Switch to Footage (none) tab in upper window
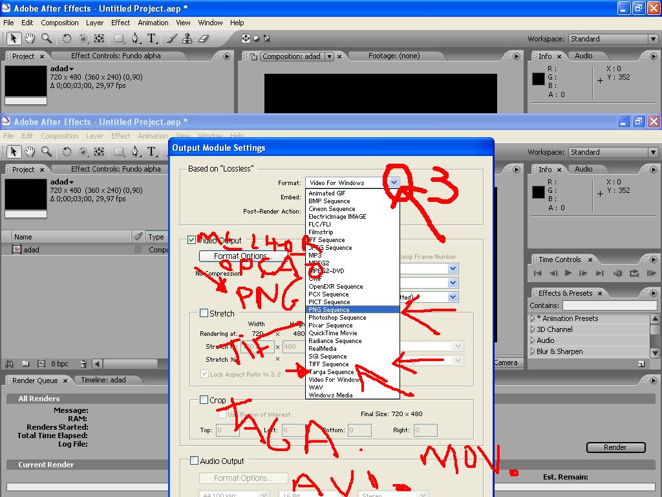 coord(394,56)
